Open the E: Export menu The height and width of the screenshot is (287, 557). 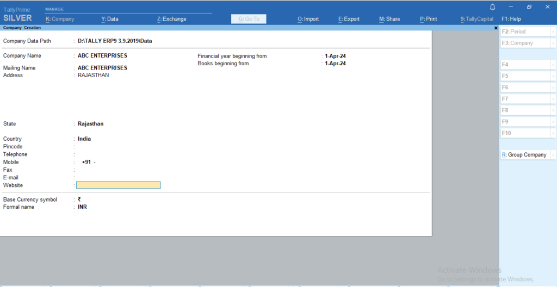click(349, 19)
